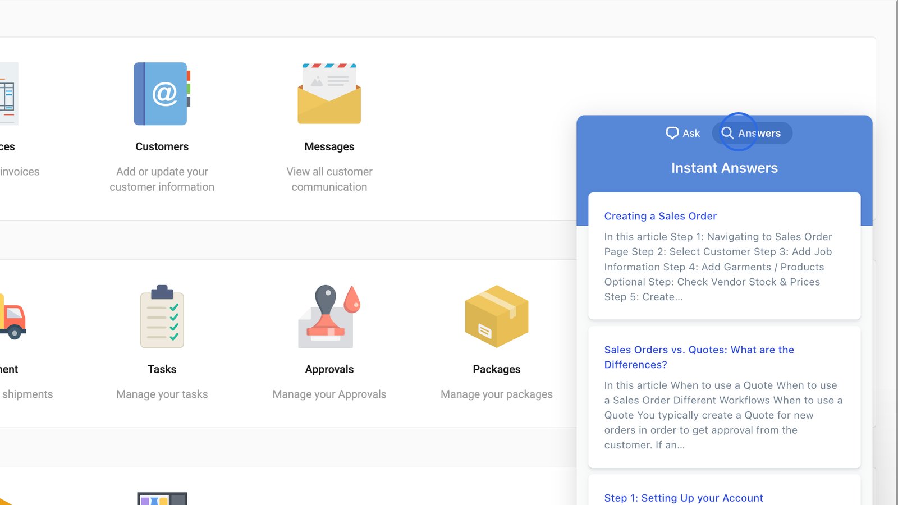
Task: Click the Tasks title label
Action: pos(162,369)
